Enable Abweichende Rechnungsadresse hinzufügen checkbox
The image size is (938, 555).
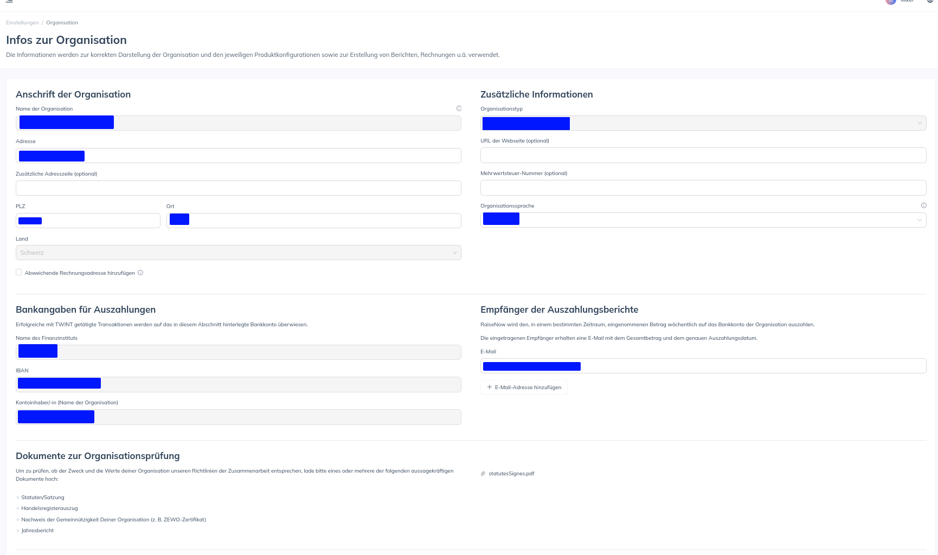(19, 272)
